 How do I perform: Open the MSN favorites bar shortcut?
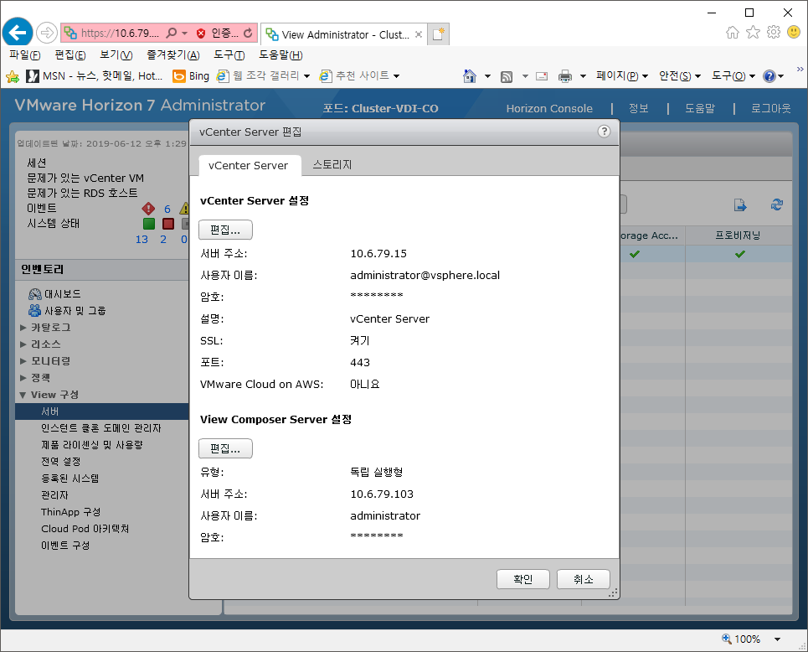[x=95, y=76]
